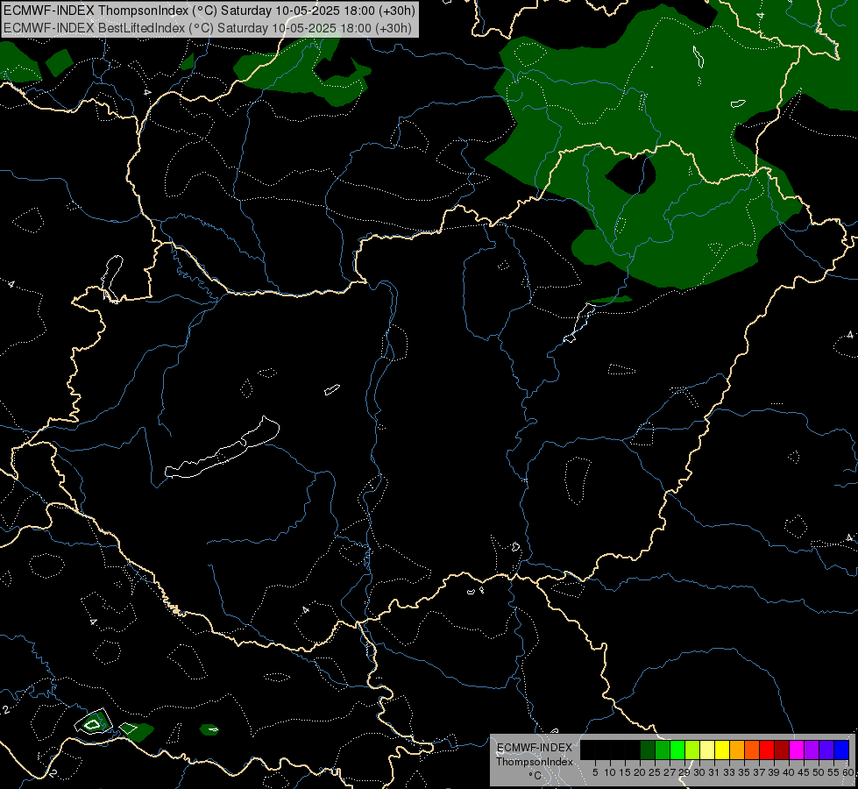Select the bright yellow 31–33 legend swatch
The height and width of the screenshot is (789, 858).
pos(722,750)
